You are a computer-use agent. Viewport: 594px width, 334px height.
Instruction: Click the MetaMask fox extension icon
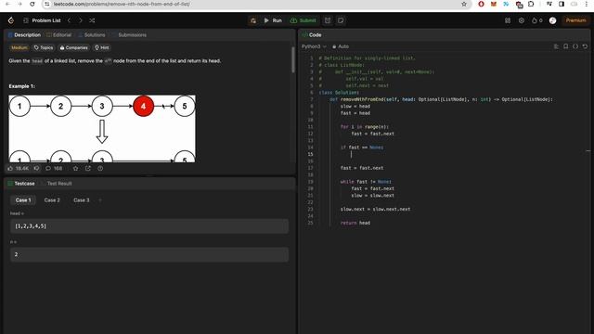[x=494, y=4]
